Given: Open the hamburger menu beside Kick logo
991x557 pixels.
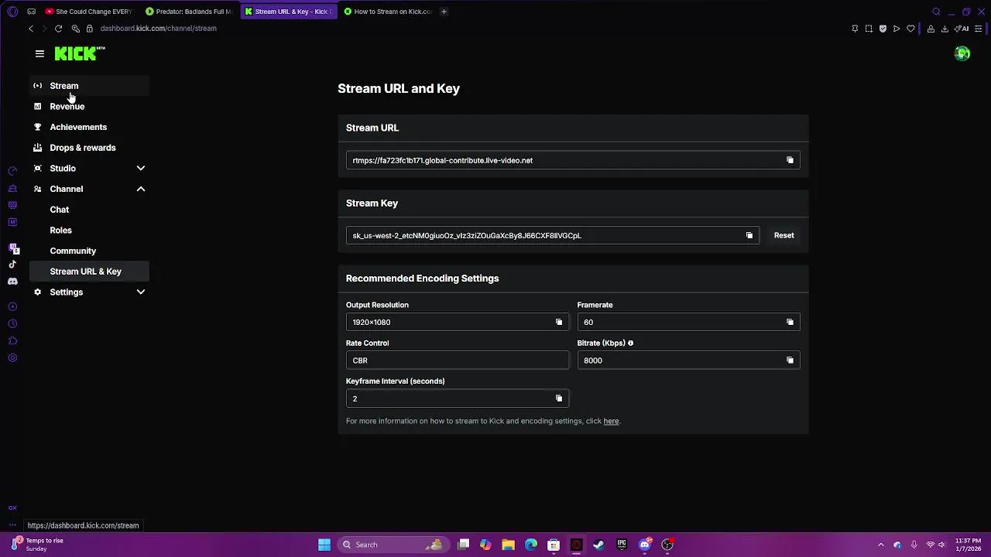Looking at the screenshot, I should (39, 53).
